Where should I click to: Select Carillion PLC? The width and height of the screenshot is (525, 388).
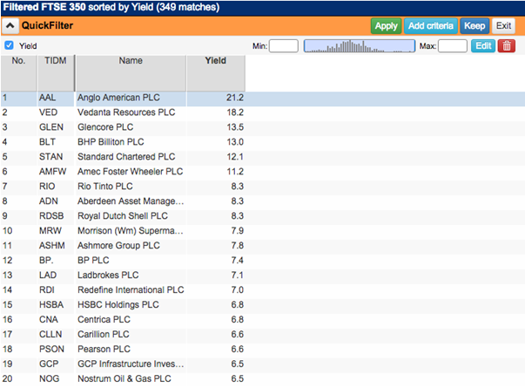(104, 334)
